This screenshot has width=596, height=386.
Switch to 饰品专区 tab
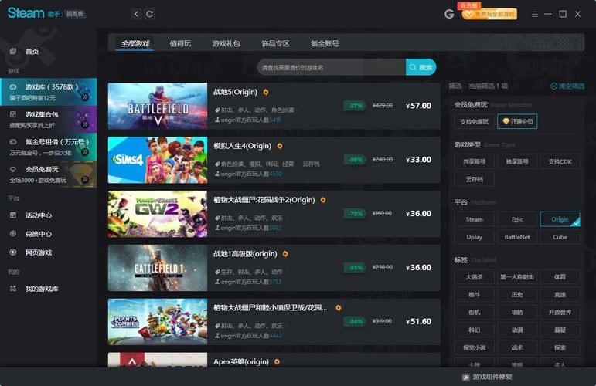coord(275,43)
